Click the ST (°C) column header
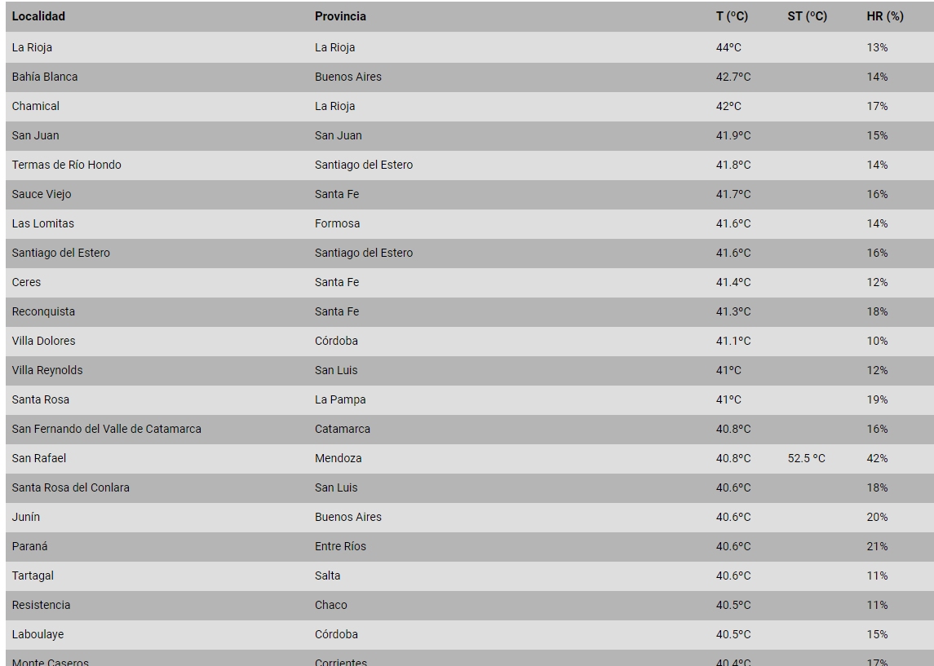The width and height of the screenshot is (934, 666). (x=807, y=16)
